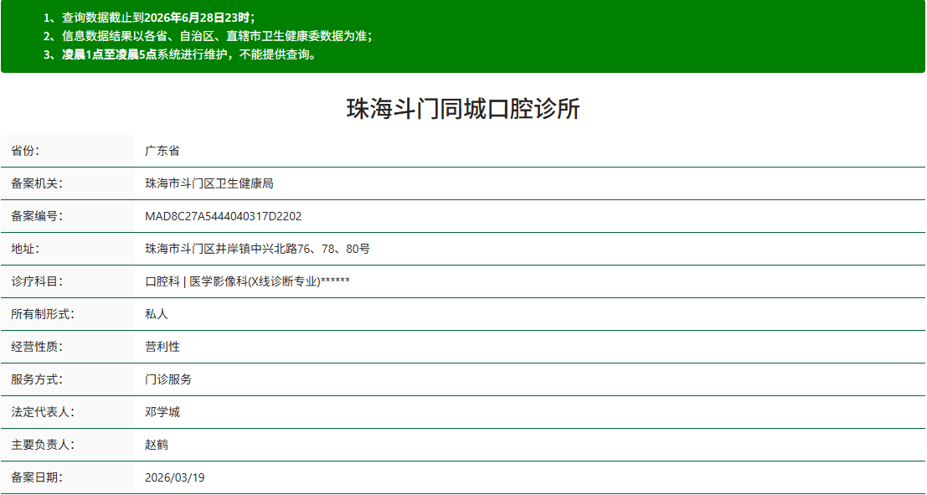Click the departments value 口腔科 | 医学影像科
Screen dimensions: 927x495
tap(247, 281)
